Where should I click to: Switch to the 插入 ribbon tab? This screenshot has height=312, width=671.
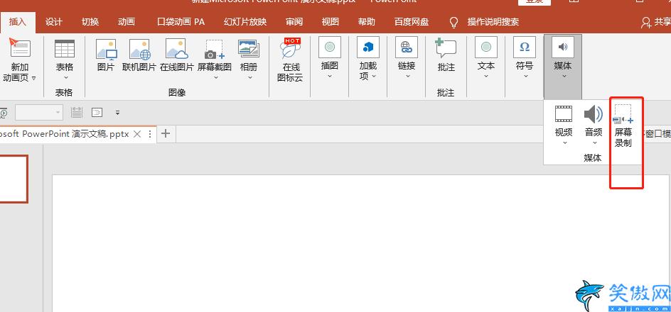click(x=18, y=22)
